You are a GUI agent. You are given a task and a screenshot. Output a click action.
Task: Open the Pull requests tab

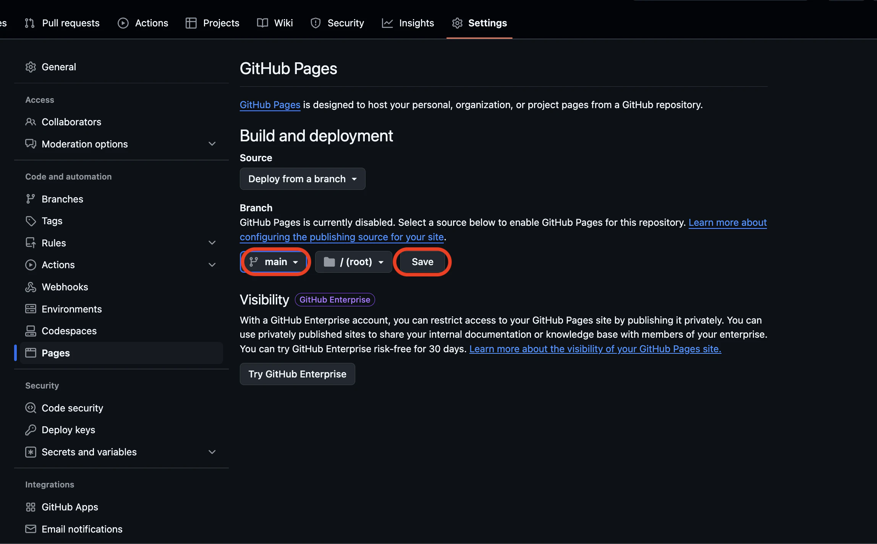click(62, 23)
